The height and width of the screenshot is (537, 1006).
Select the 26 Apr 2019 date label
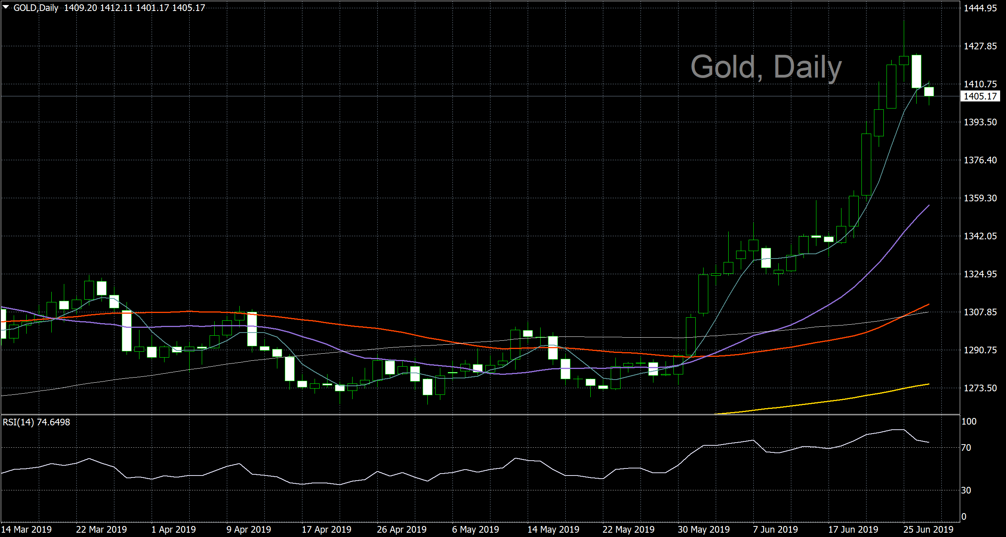[402, 530]
